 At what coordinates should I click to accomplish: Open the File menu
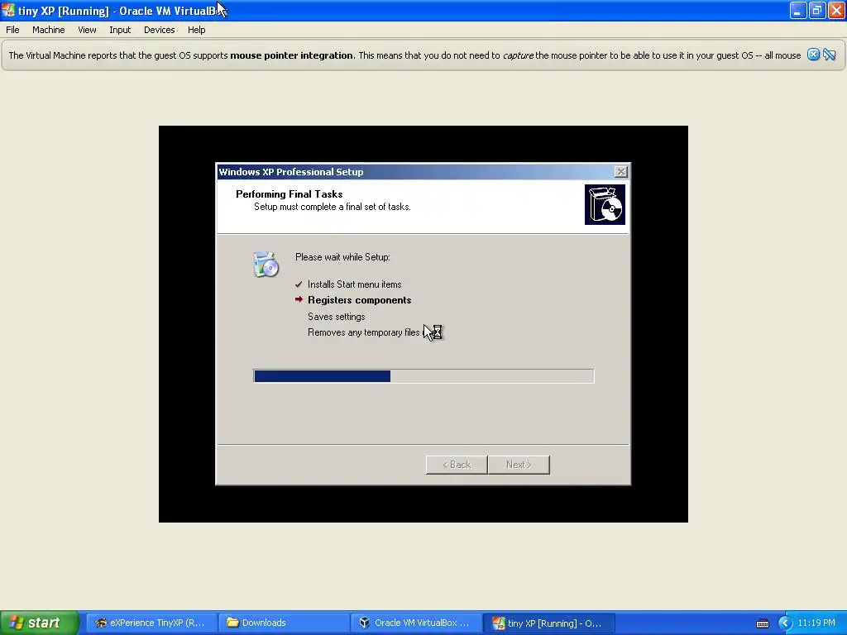12,30
